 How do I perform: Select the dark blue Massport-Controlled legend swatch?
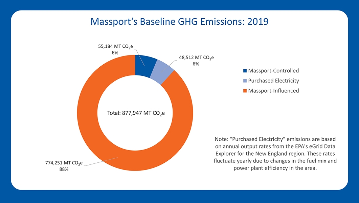[245, 71]
